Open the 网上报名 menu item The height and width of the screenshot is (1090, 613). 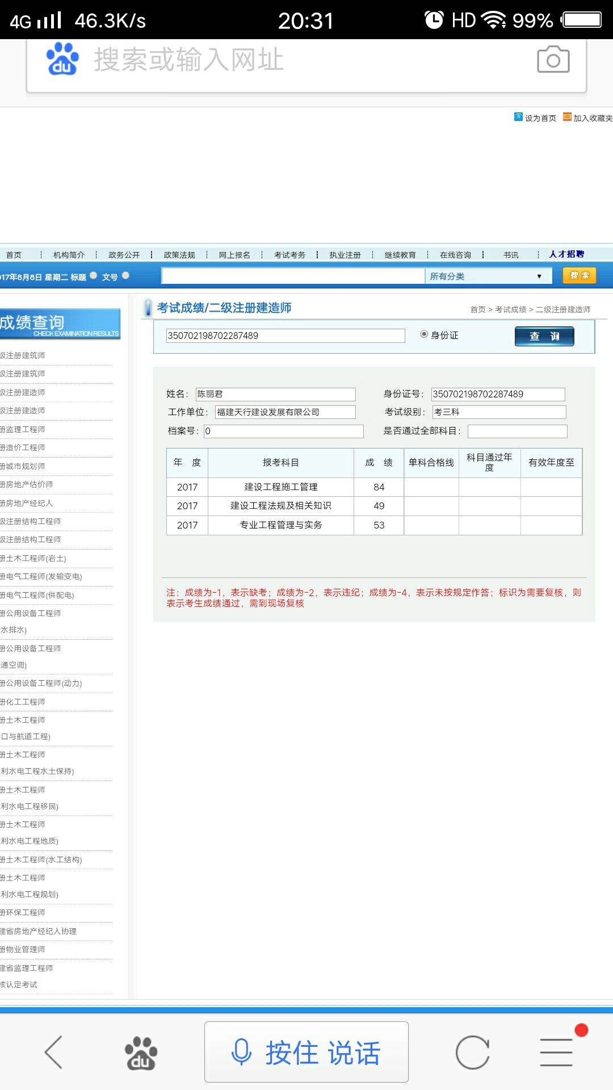coord(234,255)
